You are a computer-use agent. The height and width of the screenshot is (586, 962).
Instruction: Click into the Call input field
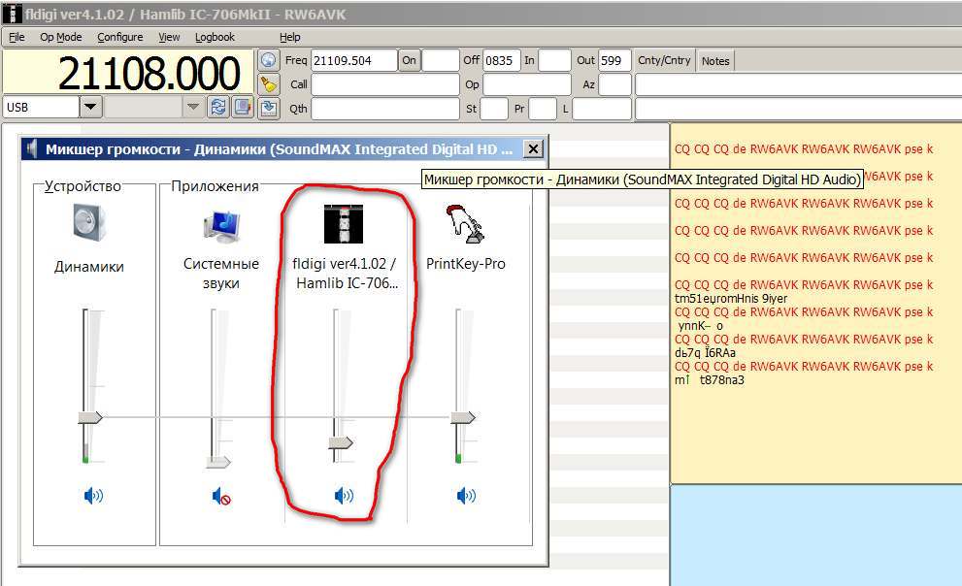tap(385, 84)
